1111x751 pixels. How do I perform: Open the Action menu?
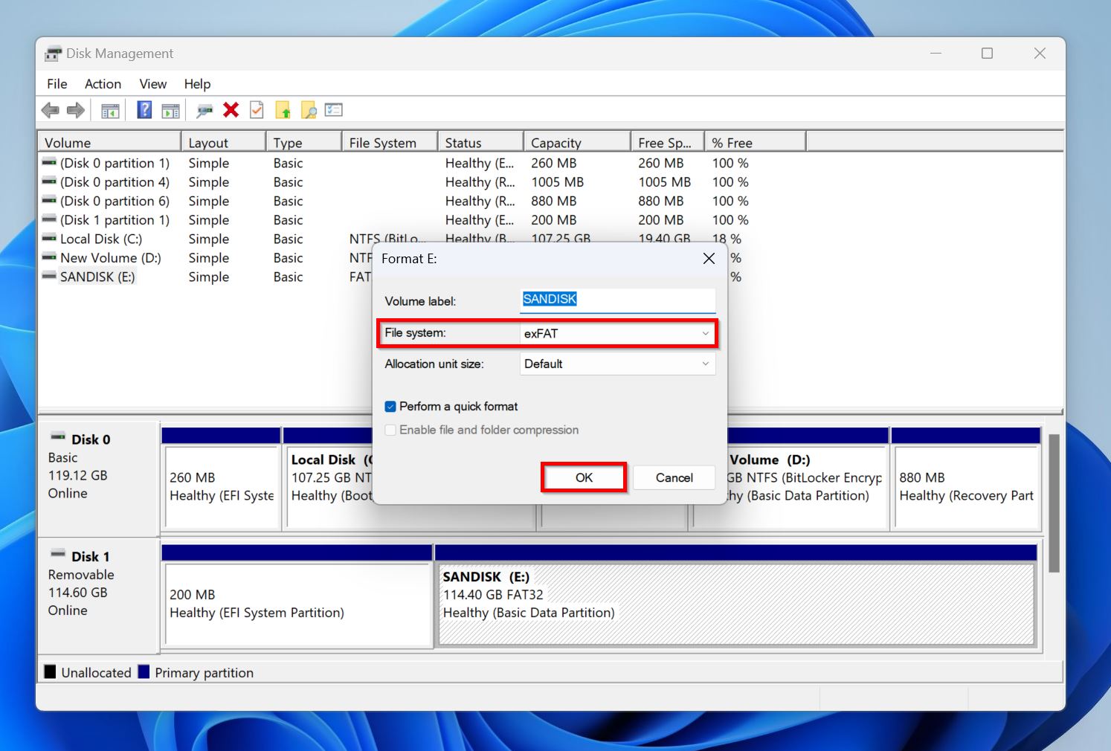(x=103, y=83)
